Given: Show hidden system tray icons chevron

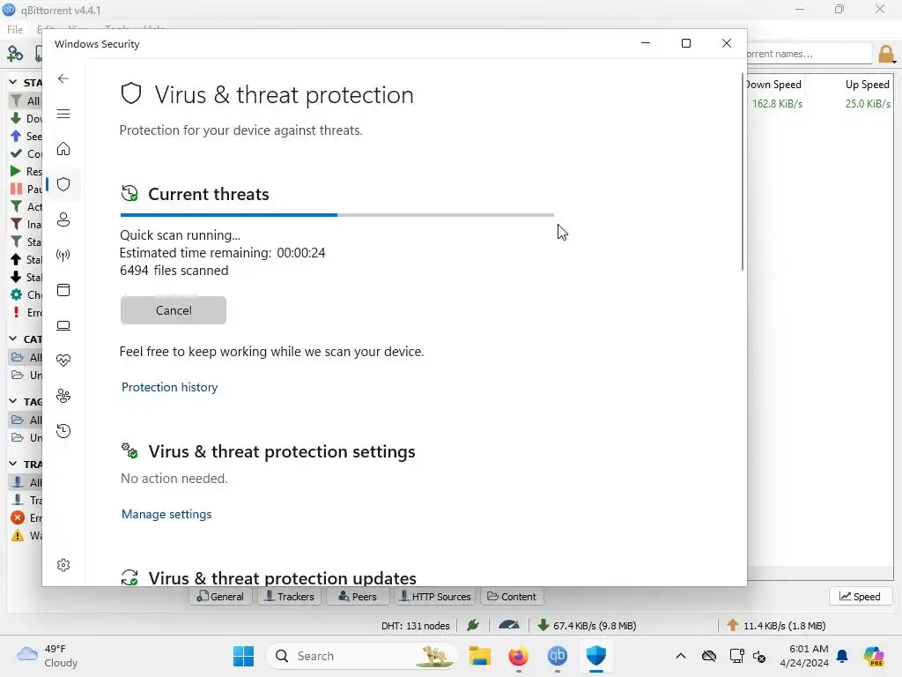Looking at the screenshot, I should (x=681, y=656).
